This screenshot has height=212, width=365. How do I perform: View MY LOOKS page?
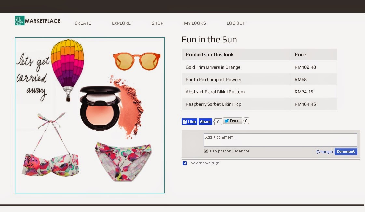click(x=195, y=23)
